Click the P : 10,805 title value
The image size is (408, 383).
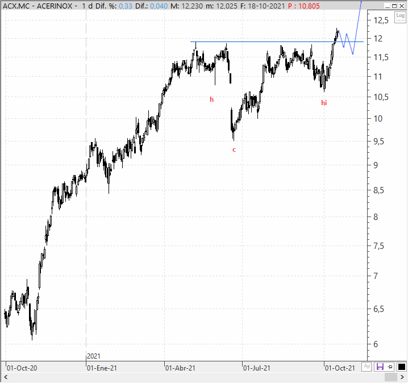[303, 6]
